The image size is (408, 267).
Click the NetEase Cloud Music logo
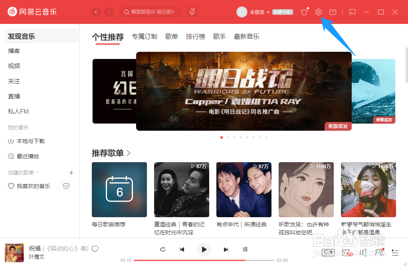(32, 12)
